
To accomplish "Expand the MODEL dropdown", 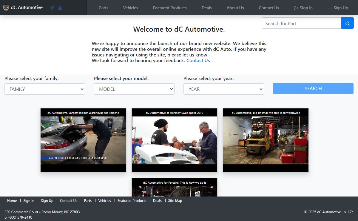I will pos(134,89).
